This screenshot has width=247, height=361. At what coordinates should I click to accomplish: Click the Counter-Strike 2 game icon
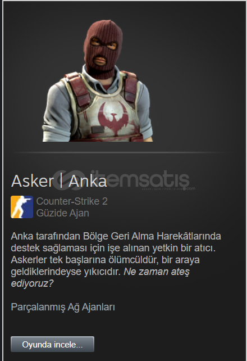coord(22,207)
